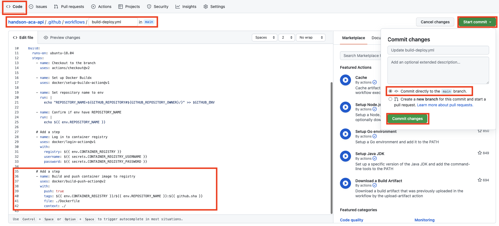Click the Setup Node.js action icon
The image size is (499, 226).
[345, 107]
